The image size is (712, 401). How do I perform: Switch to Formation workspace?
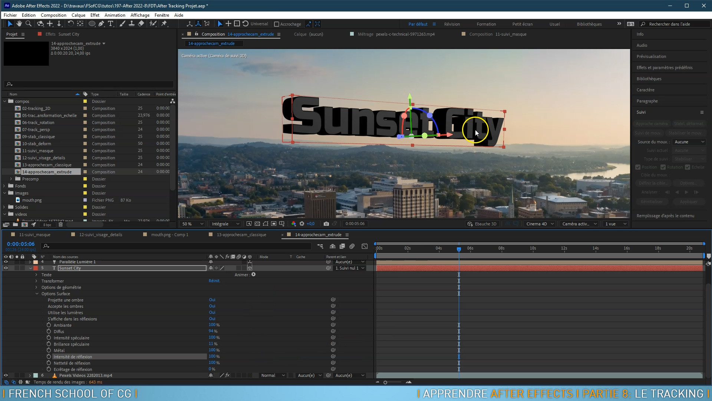click(x=486, y=24)
